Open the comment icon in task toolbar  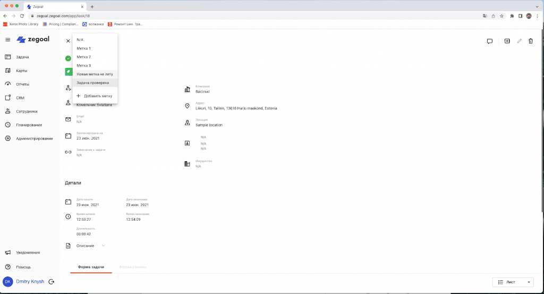point(489,41)
